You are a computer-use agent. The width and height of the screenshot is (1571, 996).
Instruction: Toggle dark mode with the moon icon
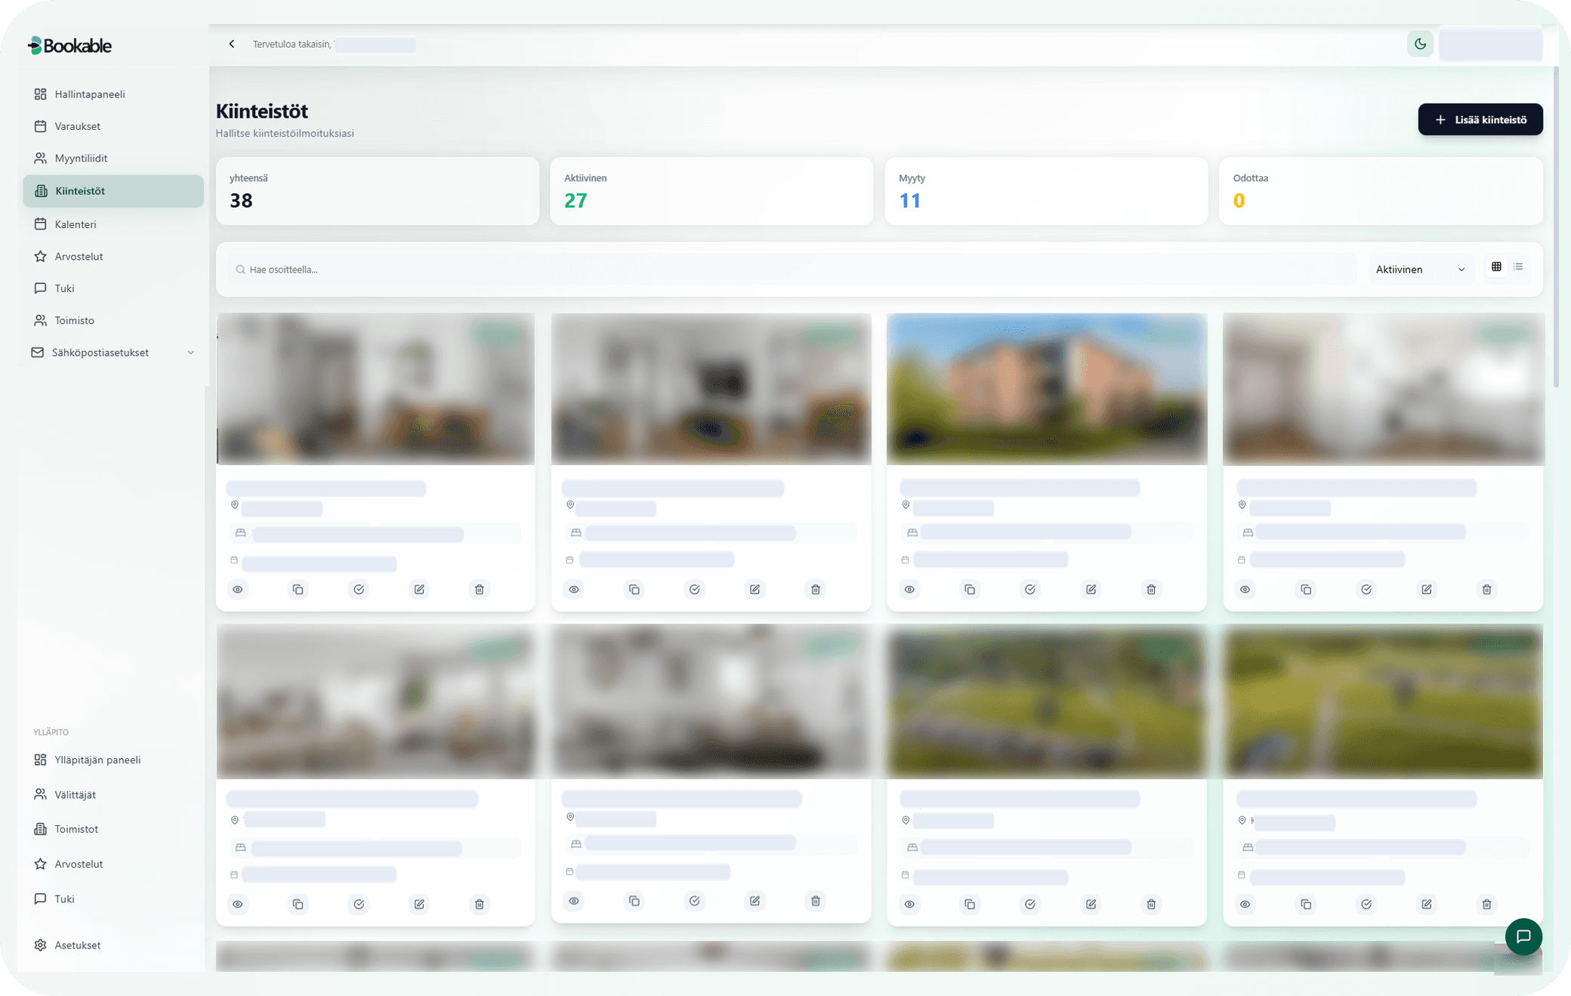(1420, 44)
